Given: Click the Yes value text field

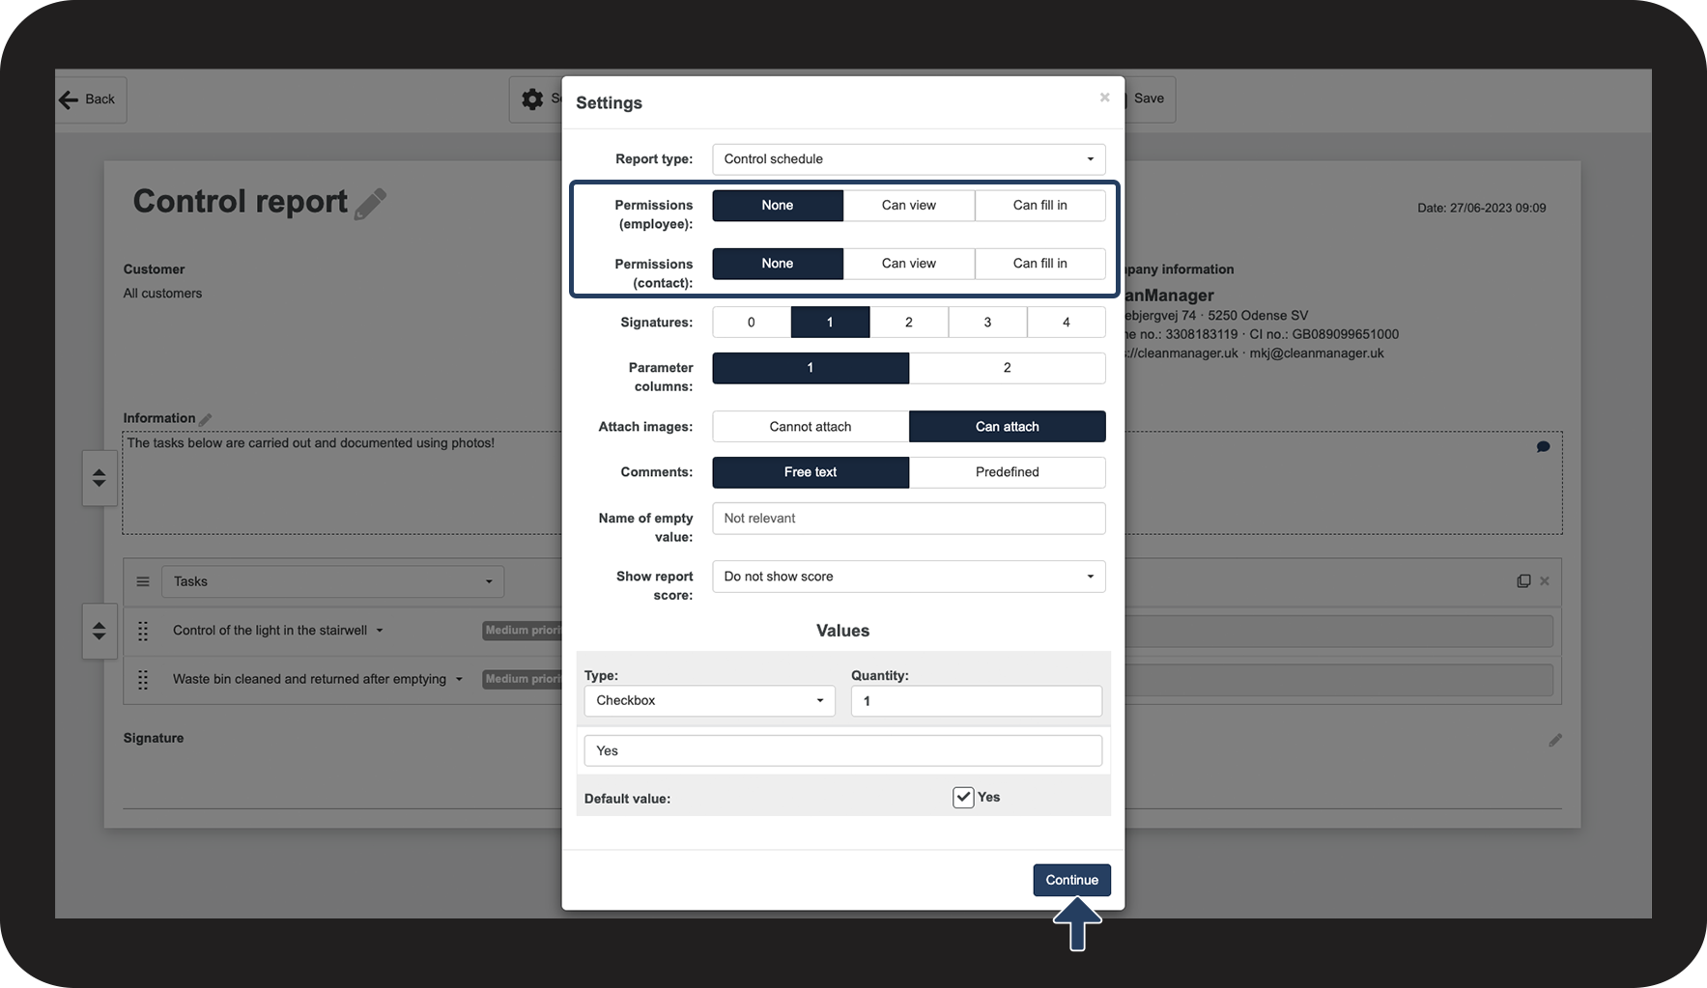Looking at the screenshot, I should click(843, 751).
